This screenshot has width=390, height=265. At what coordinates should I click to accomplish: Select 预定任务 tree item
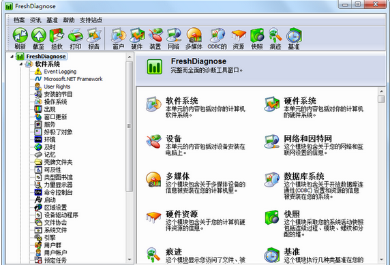click(55, 260)
